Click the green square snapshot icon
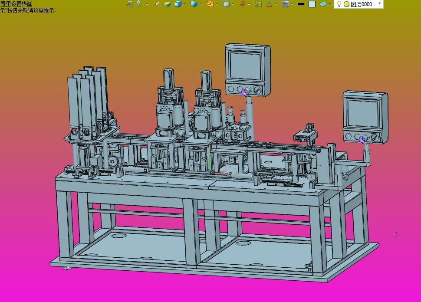 (258, 4)
